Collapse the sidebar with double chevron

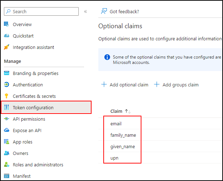tap(85, 11)
